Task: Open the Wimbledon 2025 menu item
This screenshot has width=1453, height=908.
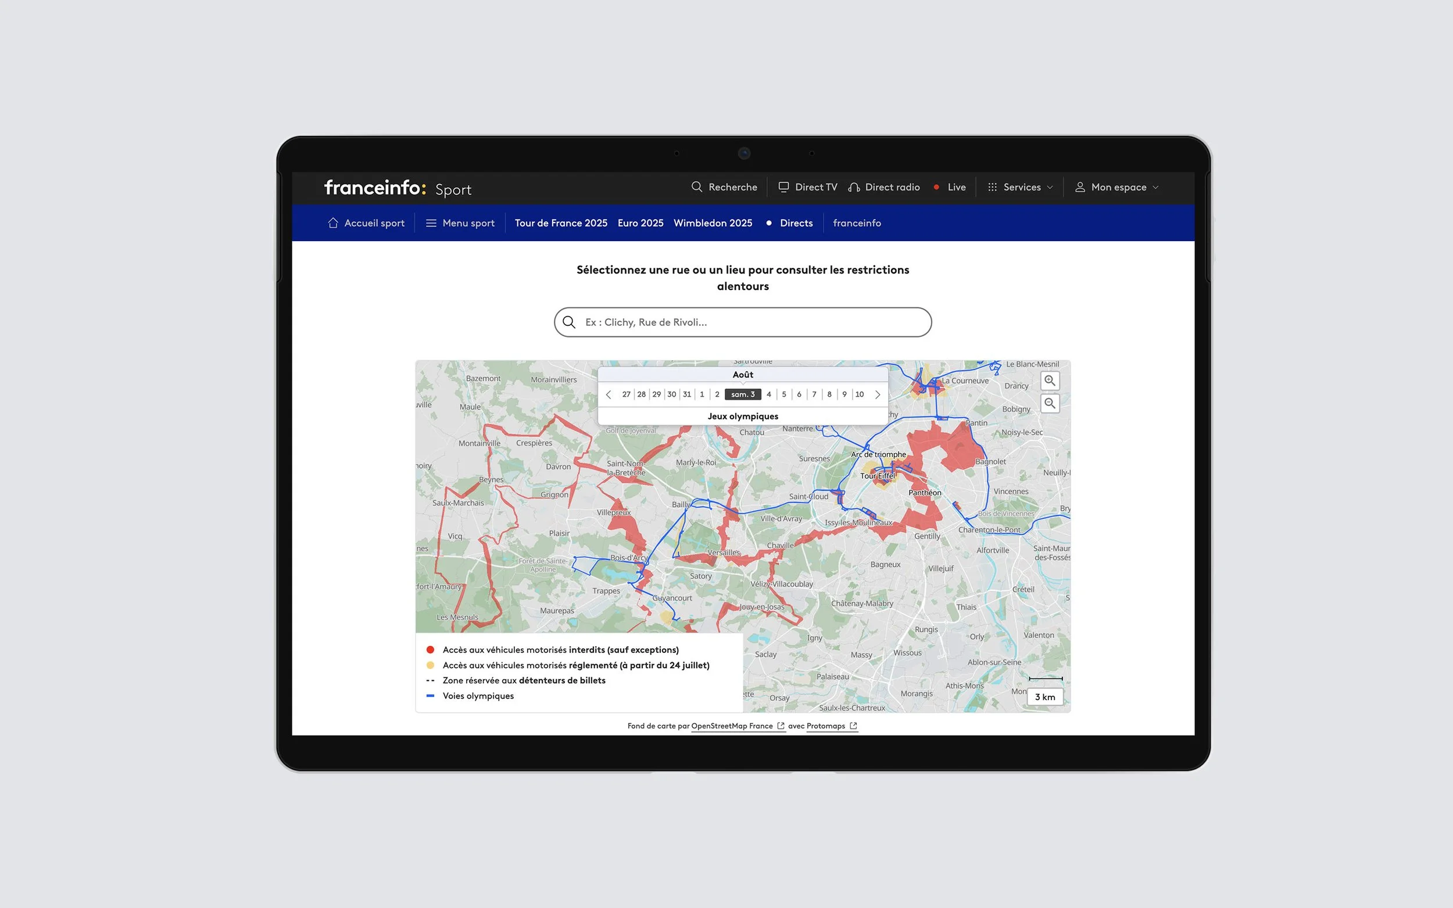Action: tap(713, 223)
